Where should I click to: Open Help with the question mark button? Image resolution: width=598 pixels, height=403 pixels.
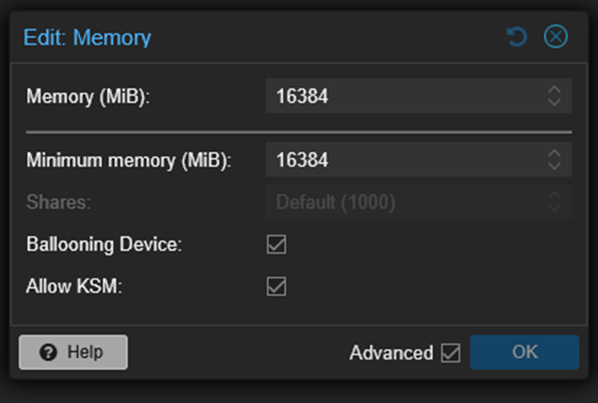point(73,353)
